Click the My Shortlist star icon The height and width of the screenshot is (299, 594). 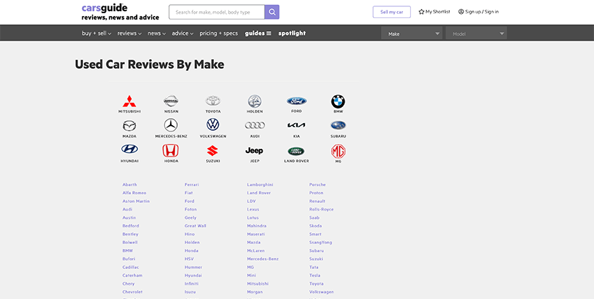[x=421, y=12]
